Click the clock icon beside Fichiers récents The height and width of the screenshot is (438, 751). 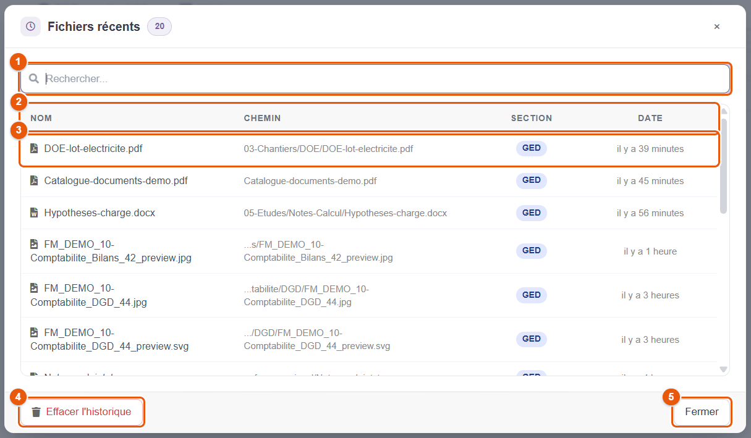[x=30, y=27]
